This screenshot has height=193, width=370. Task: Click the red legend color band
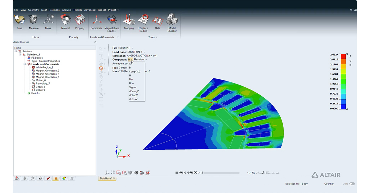(x=343, y=56)
